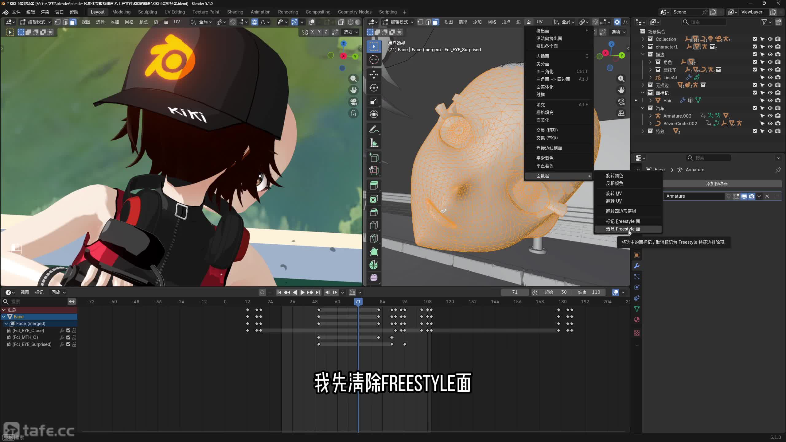Screen dimensions: 786x442
Task: Click zoom magnifier in left viewport
Action: [354, 79]
